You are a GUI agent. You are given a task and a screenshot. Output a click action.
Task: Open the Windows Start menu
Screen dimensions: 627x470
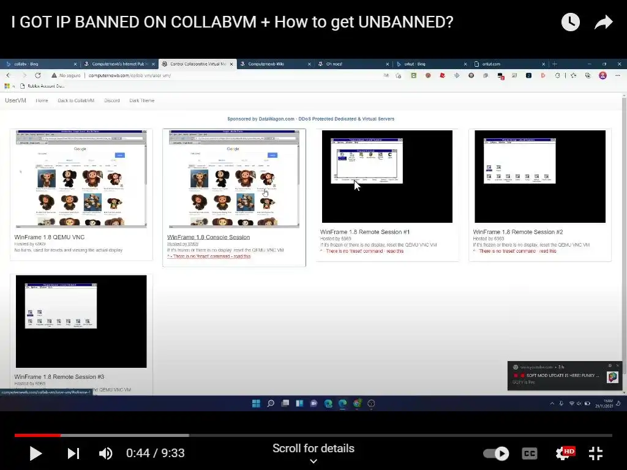coord(257,403)
